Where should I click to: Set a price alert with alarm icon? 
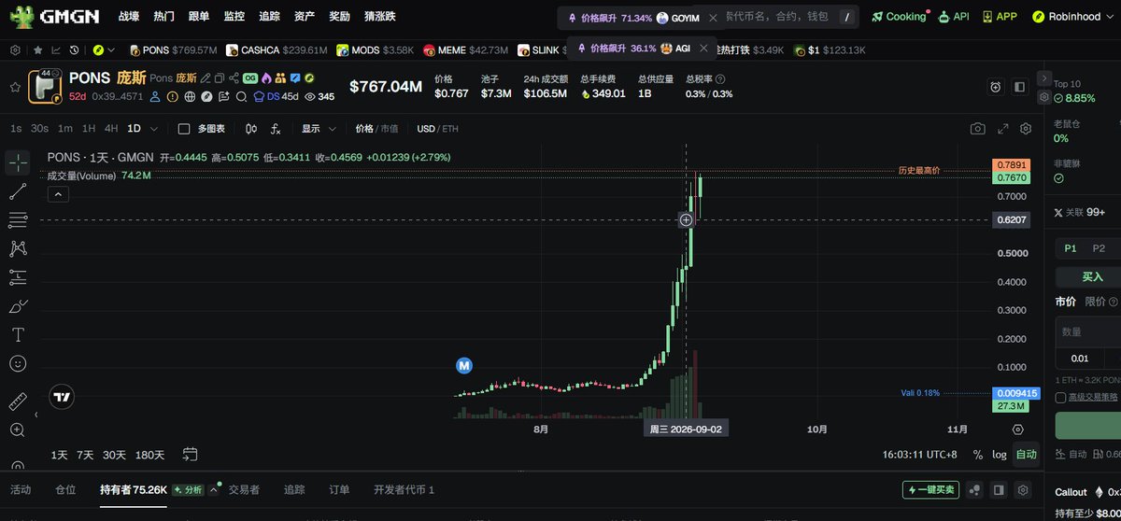(996, 87)
